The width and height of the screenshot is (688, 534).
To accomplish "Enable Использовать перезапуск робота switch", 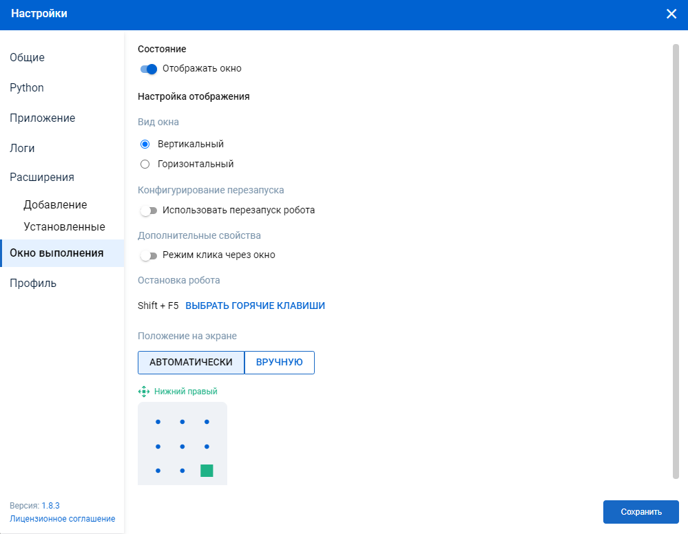I will (149, 211).
